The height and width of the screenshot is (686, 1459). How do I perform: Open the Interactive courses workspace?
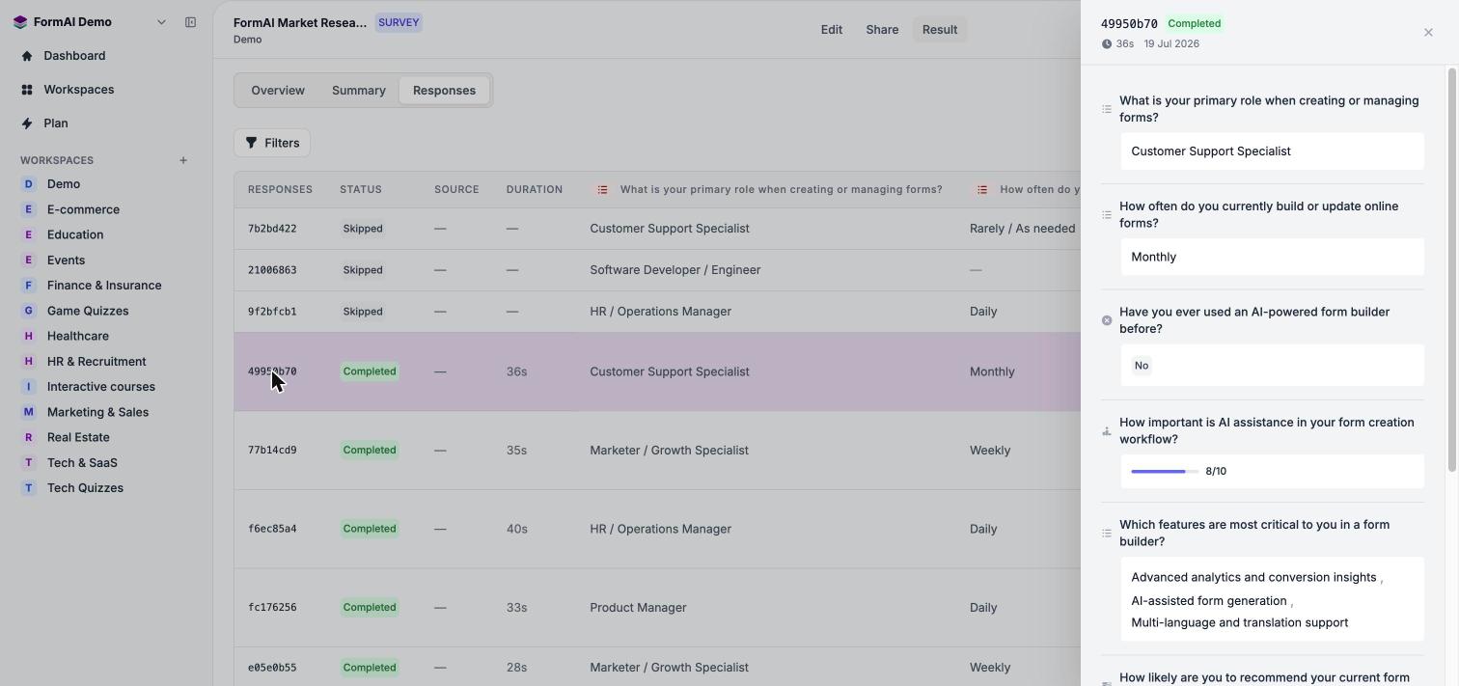tap(101, 387)
